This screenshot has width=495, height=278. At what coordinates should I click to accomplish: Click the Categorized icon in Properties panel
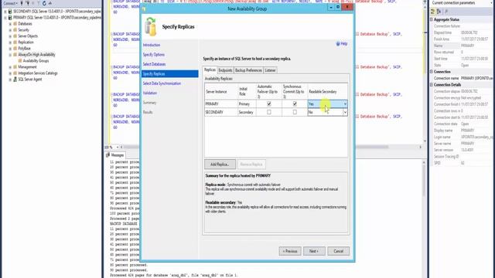tap(433, 12)
